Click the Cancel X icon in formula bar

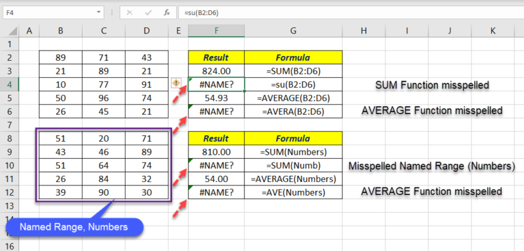130,13
